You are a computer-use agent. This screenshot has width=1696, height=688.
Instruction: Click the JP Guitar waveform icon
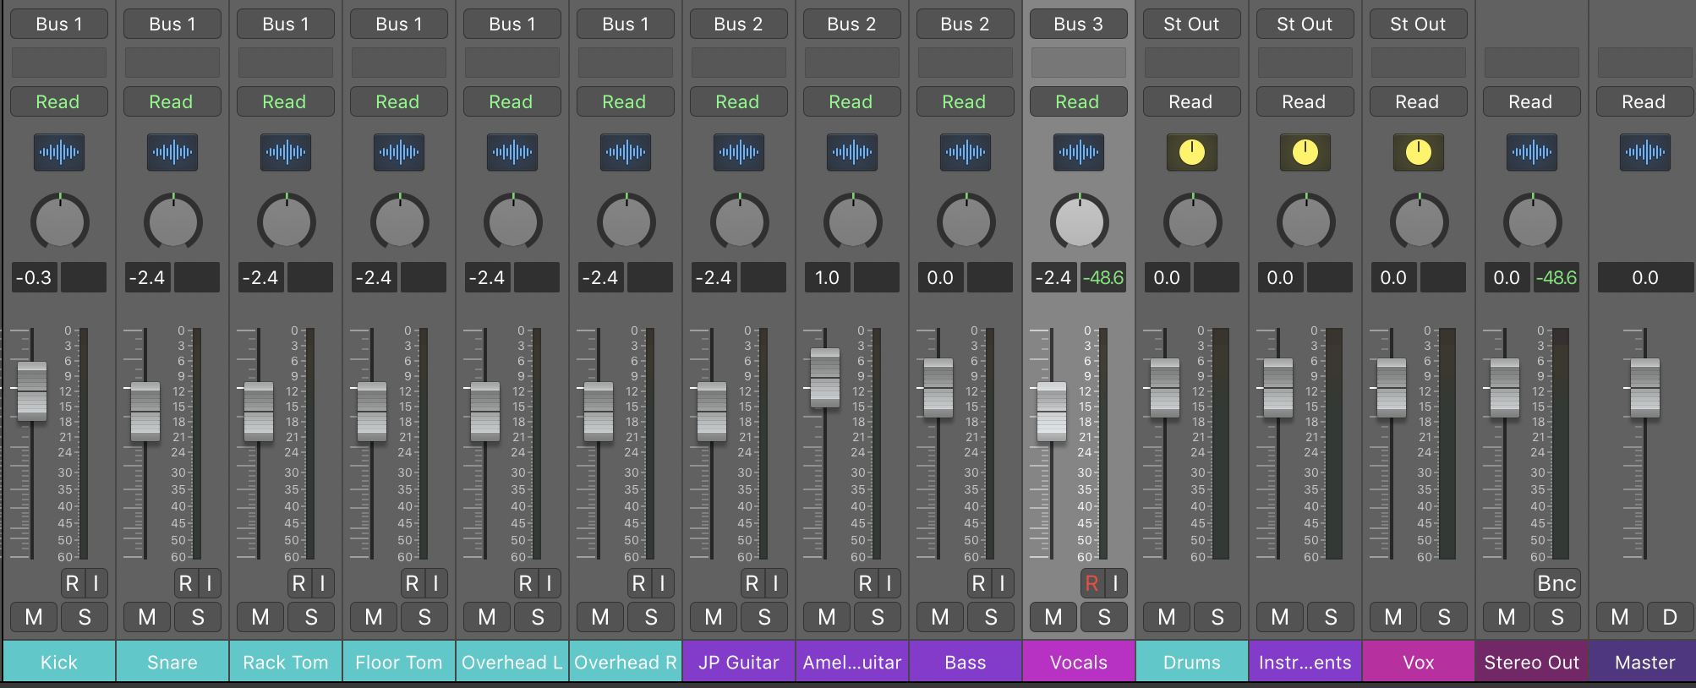point(739,152)
